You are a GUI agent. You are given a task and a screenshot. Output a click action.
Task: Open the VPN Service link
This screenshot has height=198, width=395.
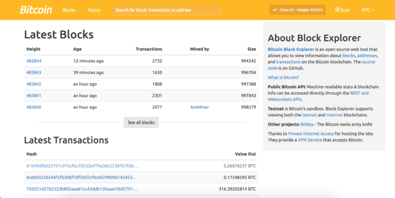[x=310, y=140]
